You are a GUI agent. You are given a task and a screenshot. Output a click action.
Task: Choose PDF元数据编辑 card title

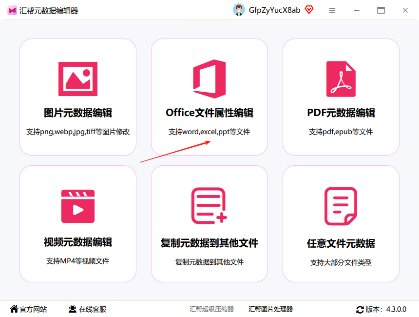[x=341, y=113]
